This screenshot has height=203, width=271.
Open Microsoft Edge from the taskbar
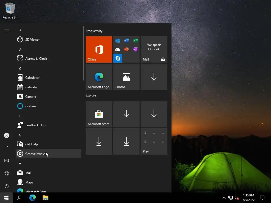tap(33, 198)
